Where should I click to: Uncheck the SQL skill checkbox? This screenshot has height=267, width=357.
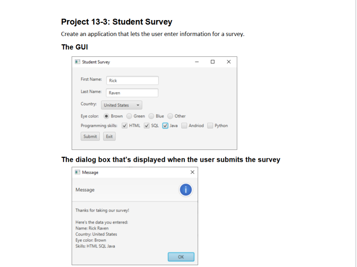tap(146, 126)
